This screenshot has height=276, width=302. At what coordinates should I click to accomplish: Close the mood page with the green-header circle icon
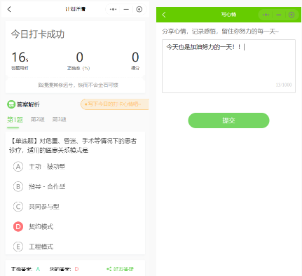(x=291, y=15)
